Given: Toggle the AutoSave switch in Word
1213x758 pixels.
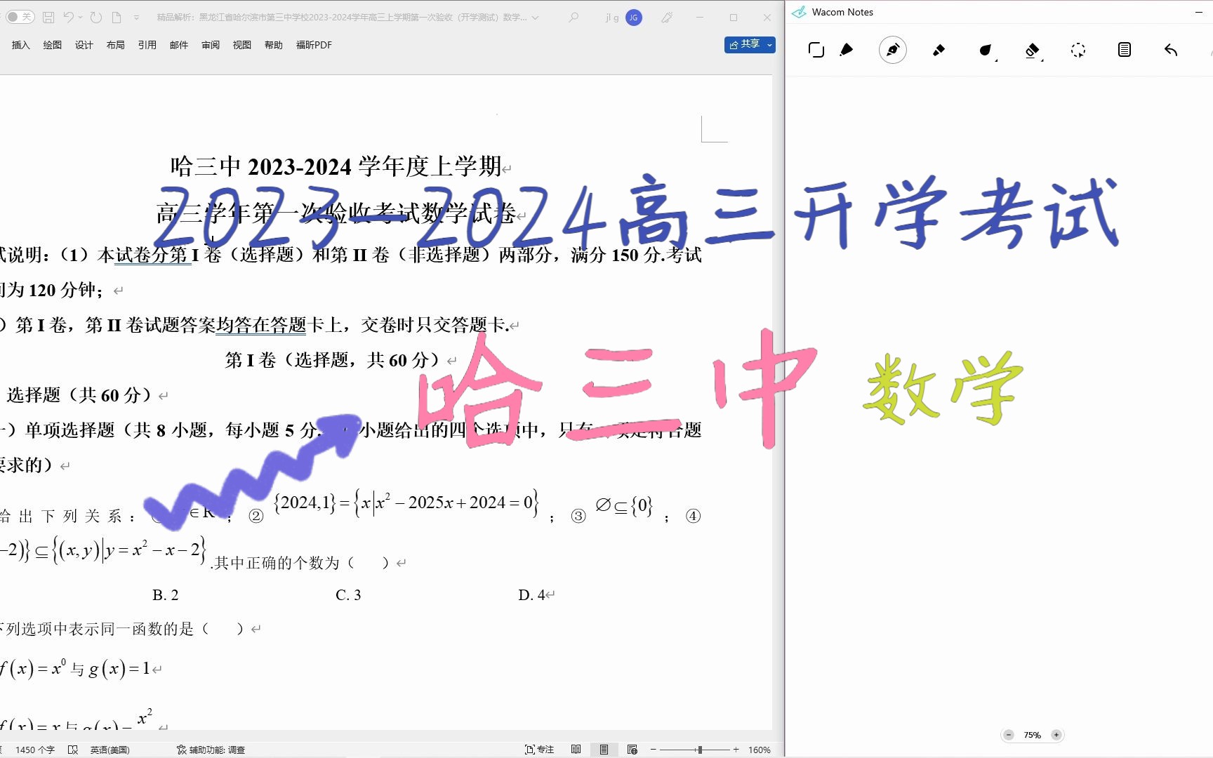Looking at the screenshot, I should point(20,17).
